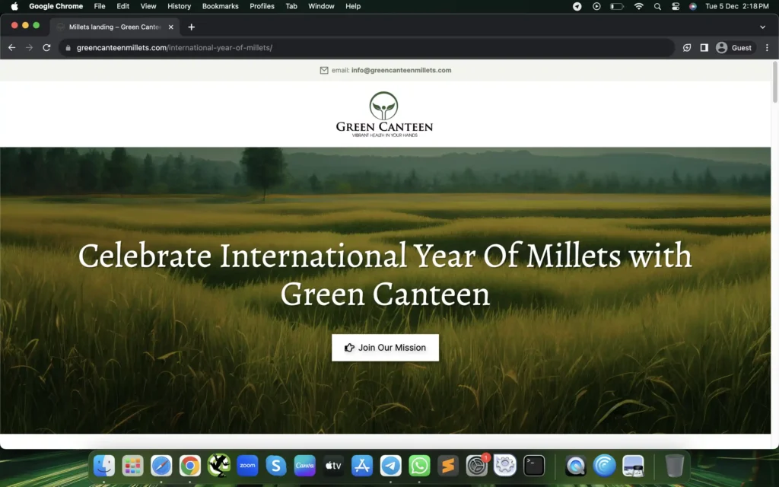Screen dimensions: 779x487
Task: Open Finder from the dock
Action: pyautogui.click(x=104, y=466)
